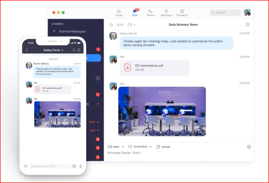Click the Upload file button
The image size is (269, 183).
[163, 147]
